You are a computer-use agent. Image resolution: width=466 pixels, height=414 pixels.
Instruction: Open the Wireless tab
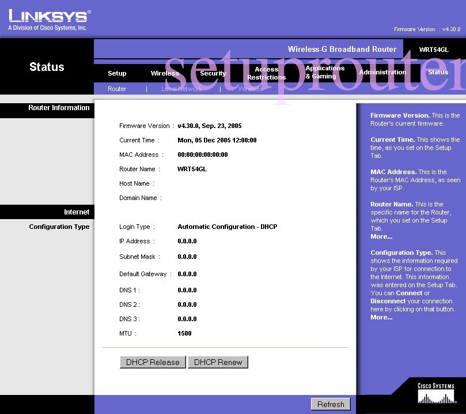(165, 73)
